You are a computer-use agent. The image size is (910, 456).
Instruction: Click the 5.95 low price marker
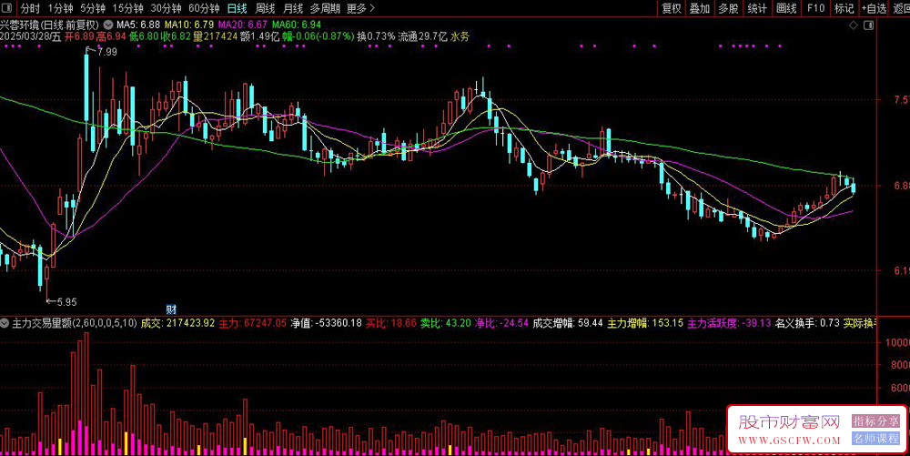click(x=66, y=301)
